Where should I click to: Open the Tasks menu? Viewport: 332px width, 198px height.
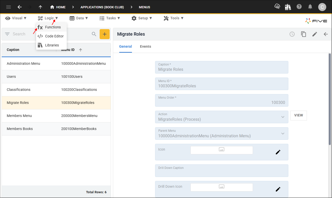110,18
